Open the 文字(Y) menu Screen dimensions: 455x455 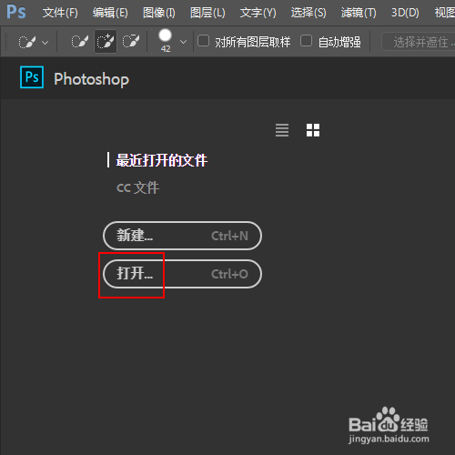[x=258, y=13]
